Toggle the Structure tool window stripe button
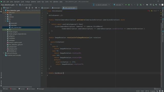 1,75
